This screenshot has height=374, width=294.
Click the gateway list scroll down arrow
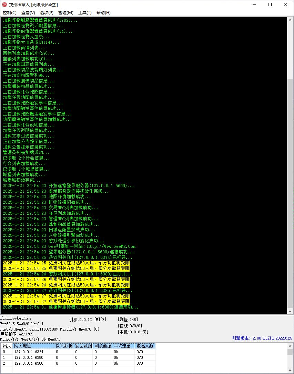[x=290, y=370]
